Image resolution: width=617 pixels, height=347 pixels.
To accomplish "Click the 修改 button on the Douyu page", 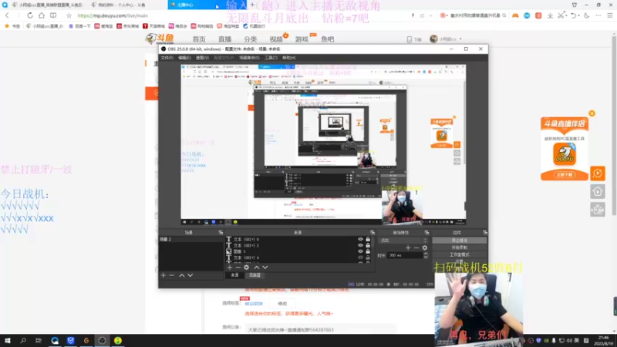I will 282,304.
